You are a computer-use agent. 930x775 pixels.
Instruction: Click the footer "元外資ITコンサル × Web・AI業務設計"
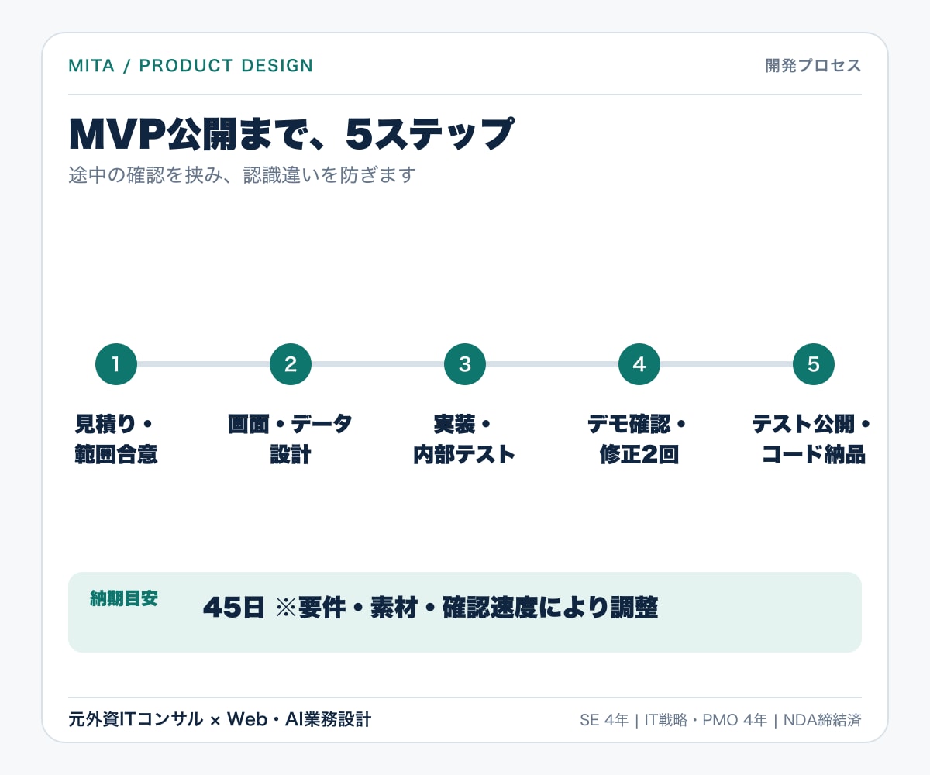(x=220, y=720)
